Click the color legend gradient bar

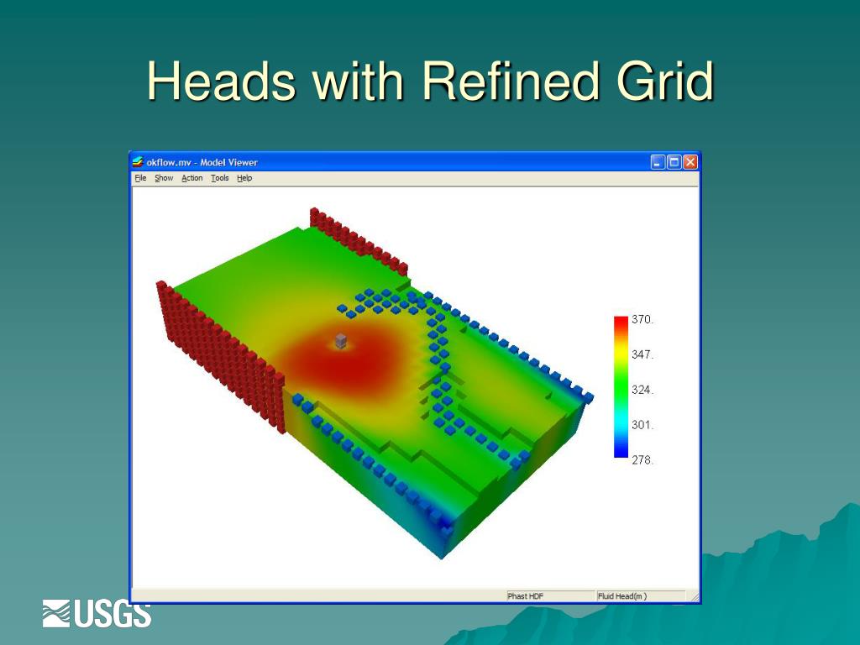621,386
